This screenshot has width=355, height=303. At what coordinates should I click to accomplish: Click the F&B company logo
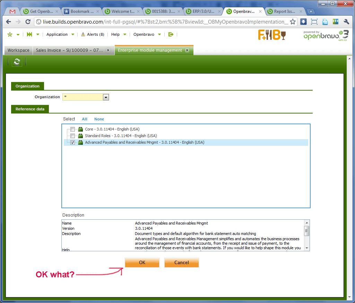point(272,35)
